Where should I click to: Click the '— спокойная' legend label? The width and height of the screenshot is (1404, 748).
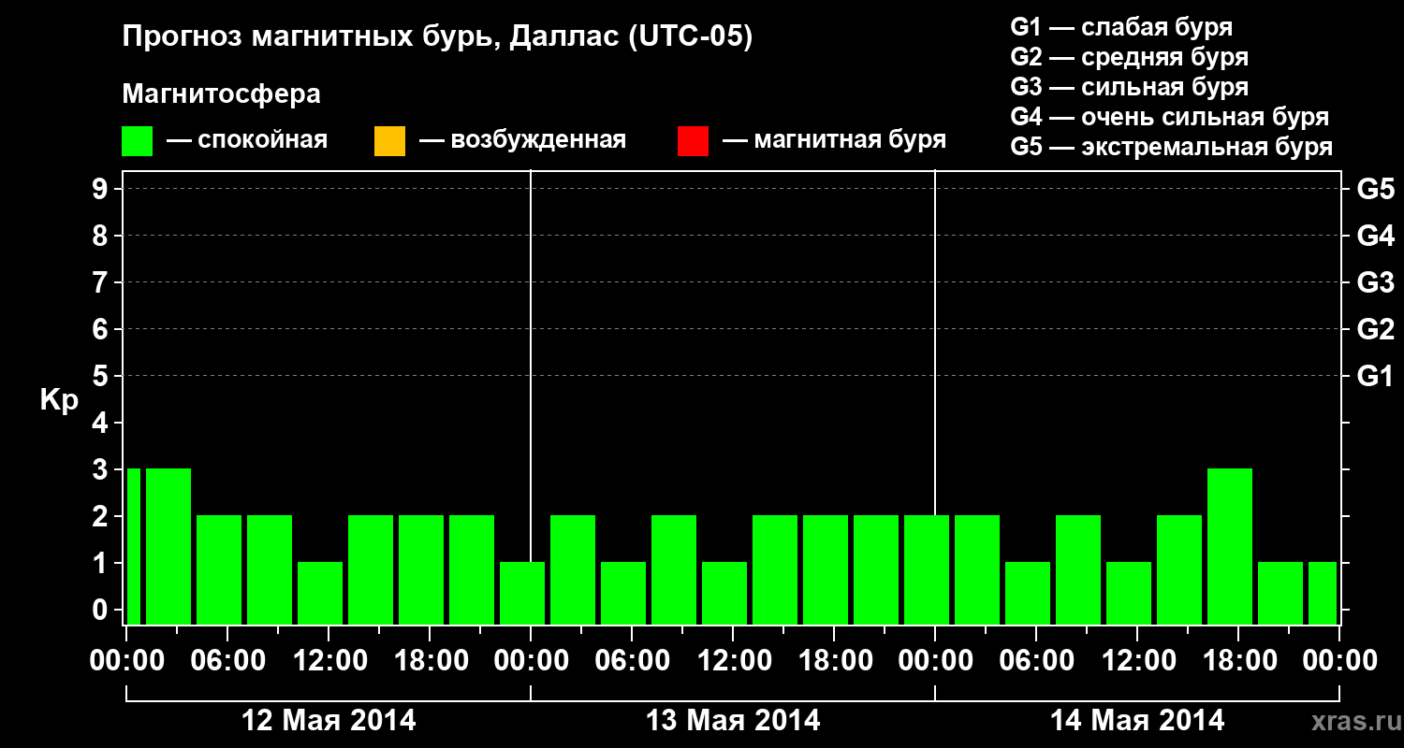coord(247,140)
